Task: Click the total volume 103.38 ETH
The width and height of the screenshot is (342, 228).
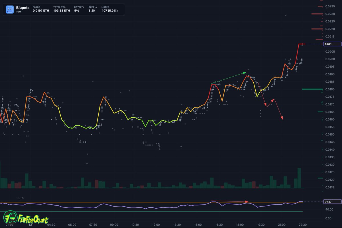Action: (x=62, y=11)
